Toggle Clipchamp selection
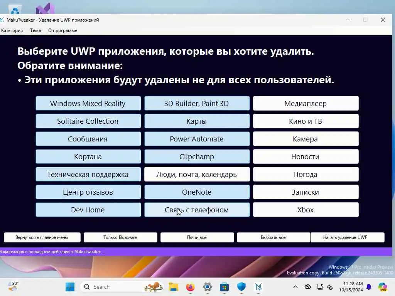Screen dimensions: 395x296 [197, 156]
